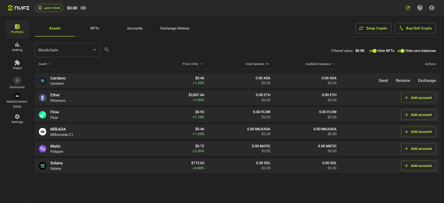The width and height of the screenshot is (444, 203).
Task: Switch to the NFTs tab
Action: pyautogui.click(x=95, y=28)
